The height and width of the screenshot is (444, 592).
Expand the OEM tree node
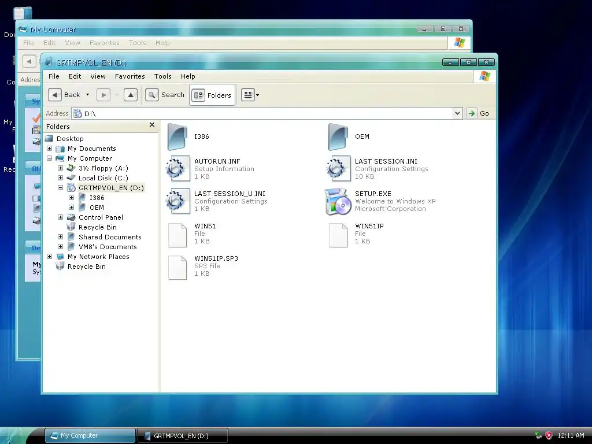click(x=71, y=208)
